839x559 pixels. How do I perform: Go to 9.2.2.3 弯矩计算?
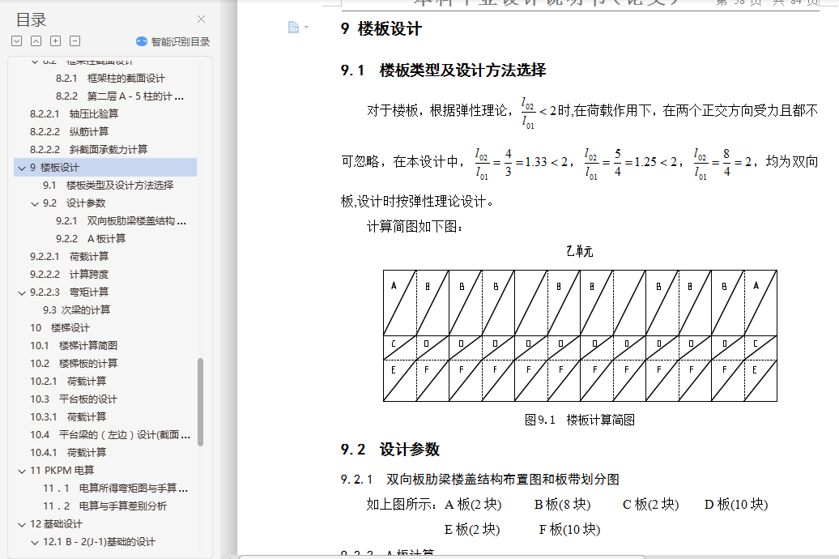(70, 292)
